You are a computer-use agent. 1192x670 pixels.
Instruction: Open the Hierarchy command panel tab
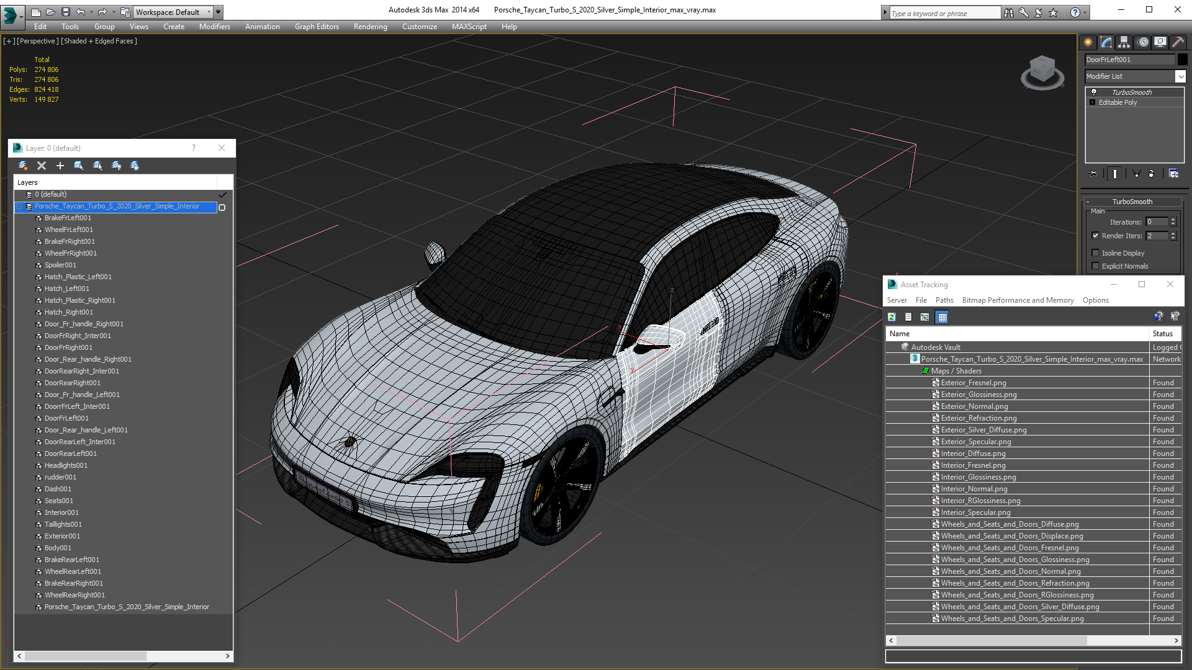pos(1124,42)
